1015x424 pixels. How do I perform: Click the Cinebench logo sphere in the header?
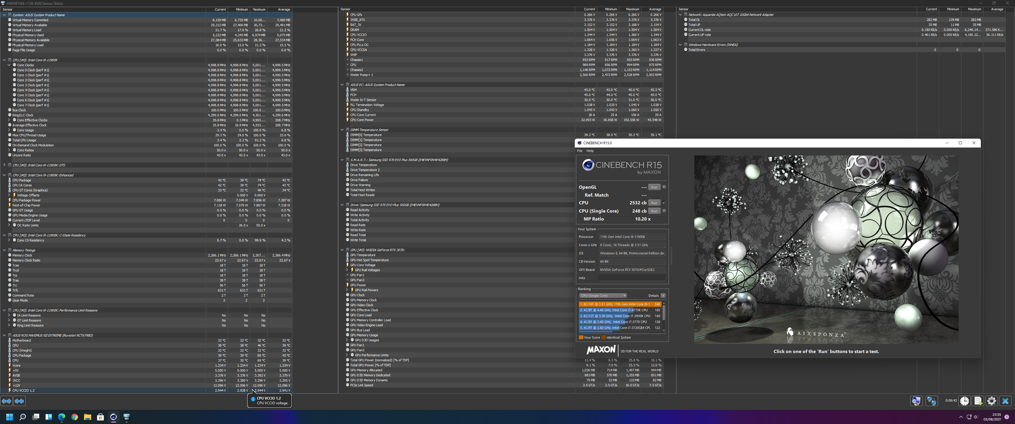click(x=588, y=165)
